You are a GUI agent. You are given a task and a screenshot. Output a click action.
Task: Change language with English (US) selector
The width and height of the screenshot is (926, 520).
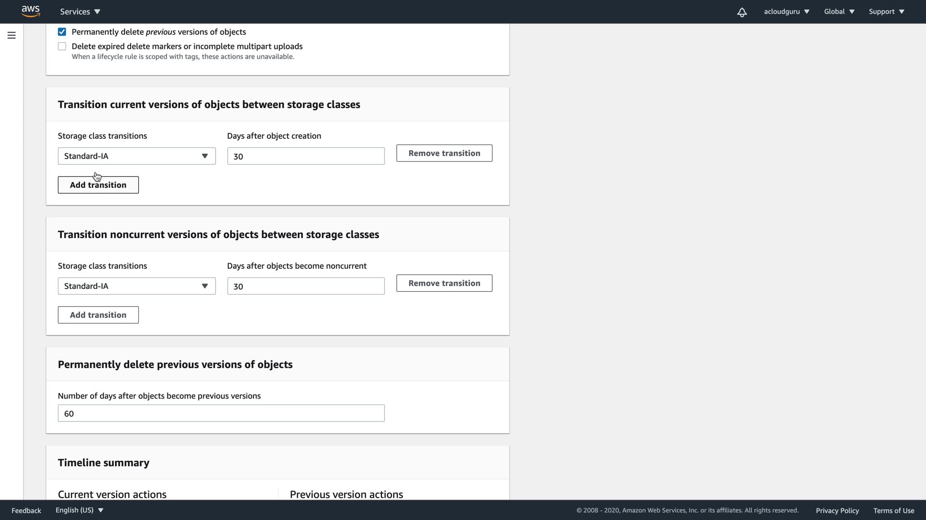click(x=79, y=510)
